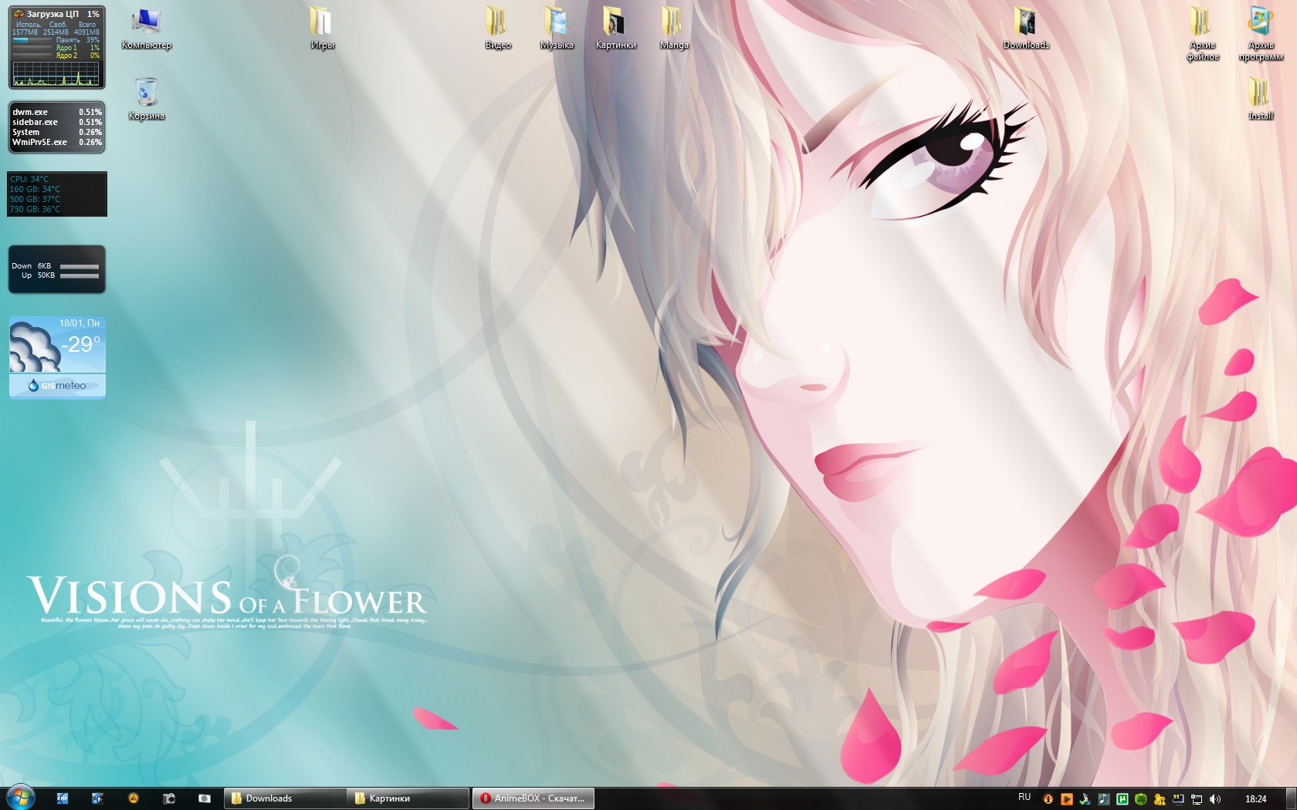Click the music note tray icon

[1103, 799]
